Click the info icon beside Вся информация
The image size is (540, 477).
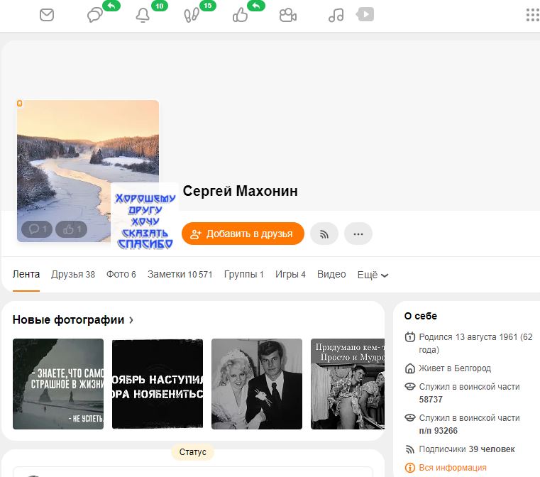410,468
